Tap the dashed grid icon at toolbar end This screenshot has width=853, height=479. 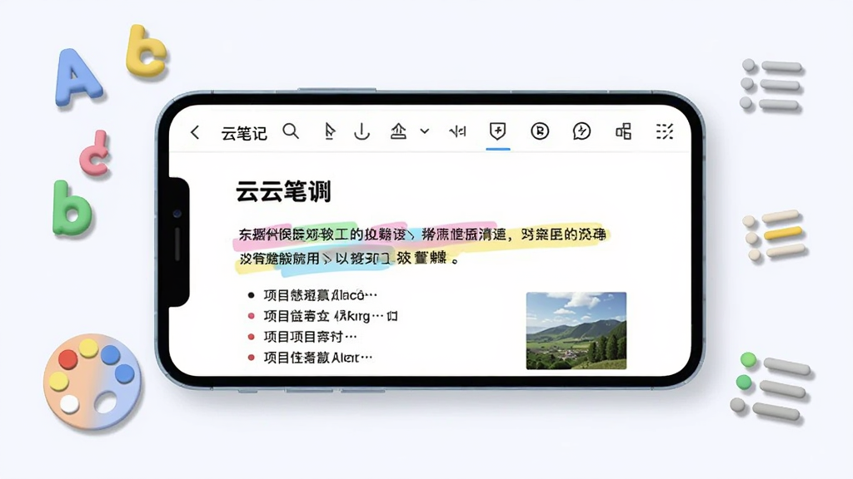665,131
